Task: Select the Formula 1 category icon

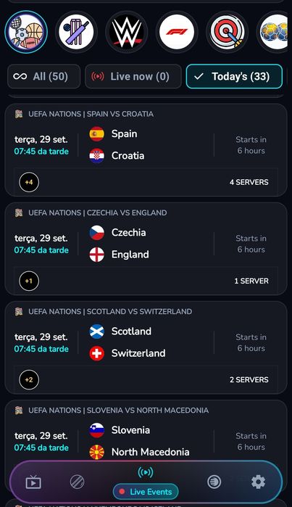Action: [177, 32]
